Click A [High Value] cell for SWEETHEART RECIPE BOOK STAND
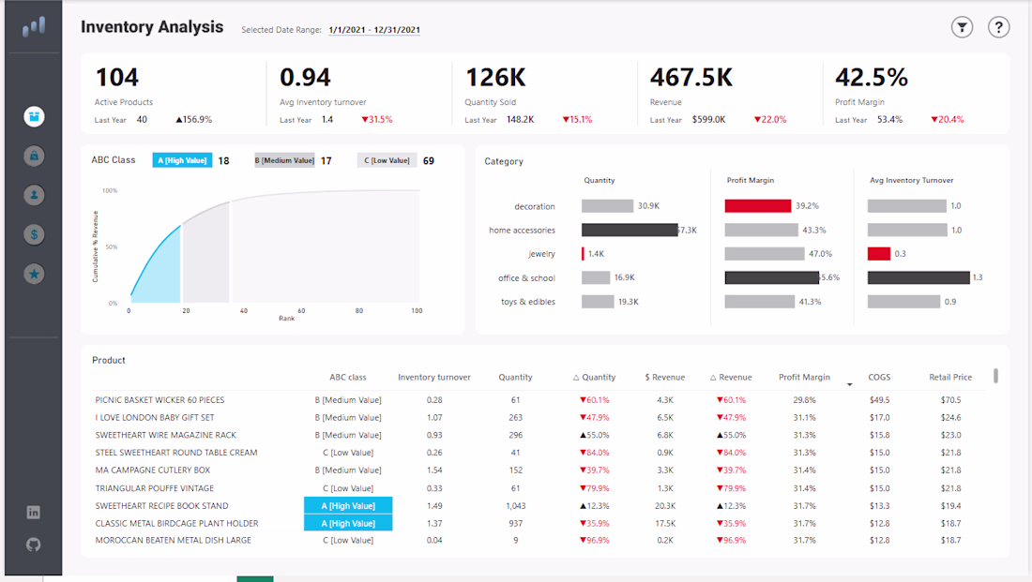This screenshot has height=582, width=1032. pyautogui.click(x=348, y=506)
